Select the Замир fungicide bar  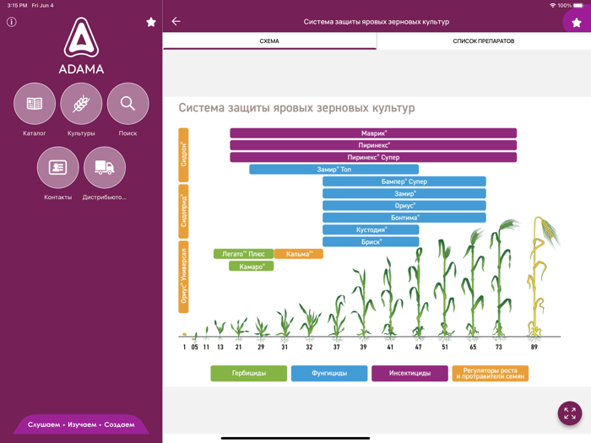pos(404,193)
